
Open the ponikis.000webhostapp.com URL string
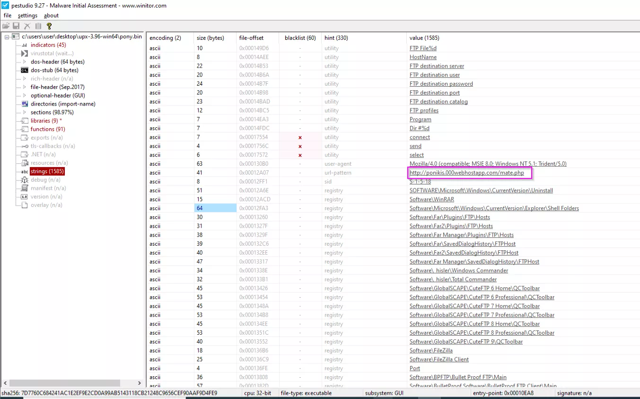466,173
